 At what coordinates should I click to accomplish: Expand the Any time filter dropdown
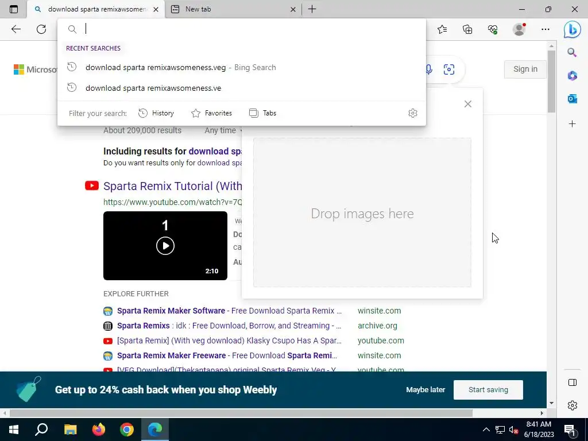tap(223, 130)
